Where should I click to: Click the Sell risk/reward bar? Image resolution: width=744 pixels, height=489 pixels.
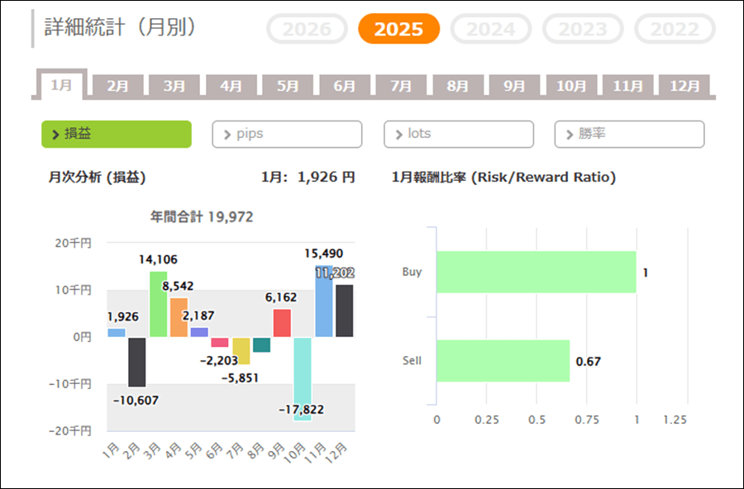(503, 360)
